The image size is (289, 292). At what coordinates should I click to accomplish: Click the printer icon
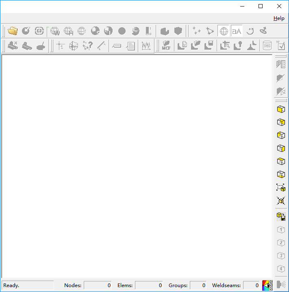point(27,46)
